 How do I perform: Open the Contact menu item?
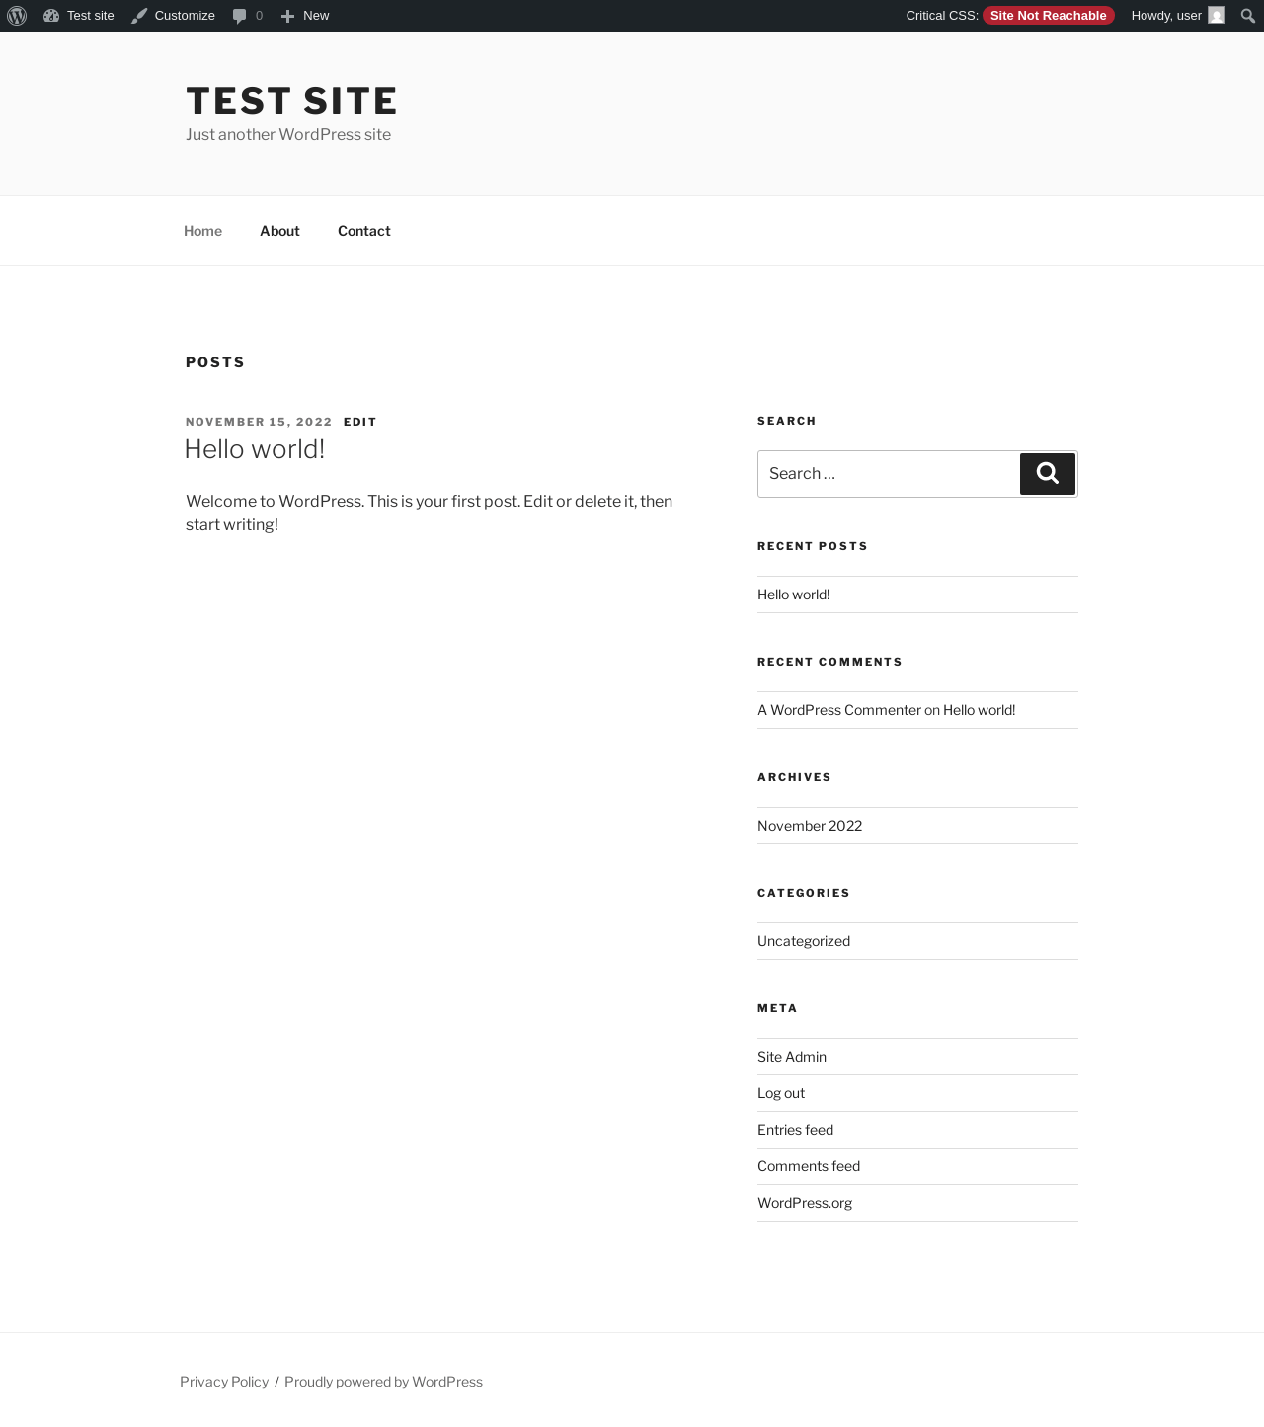click(364, 231)
